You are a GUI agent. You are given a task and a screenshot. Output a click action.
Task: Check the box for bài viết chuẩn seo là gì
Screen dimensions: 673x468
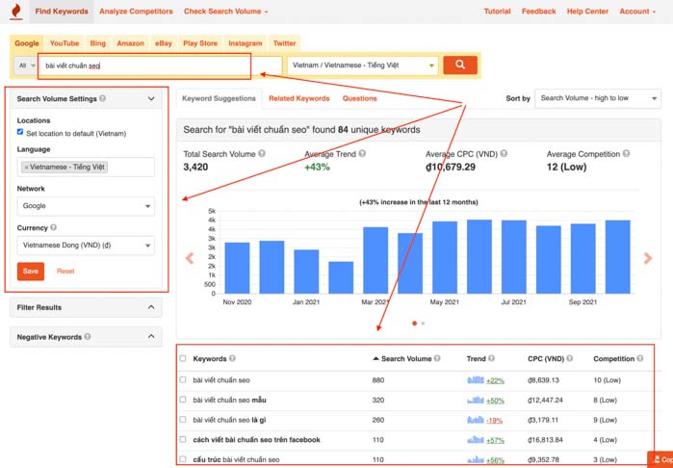point(183,419)
